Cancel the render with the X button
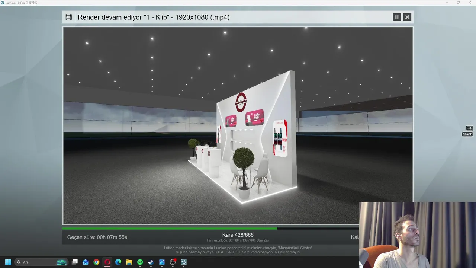Screen dimensions: 476x268 [407, 17]
